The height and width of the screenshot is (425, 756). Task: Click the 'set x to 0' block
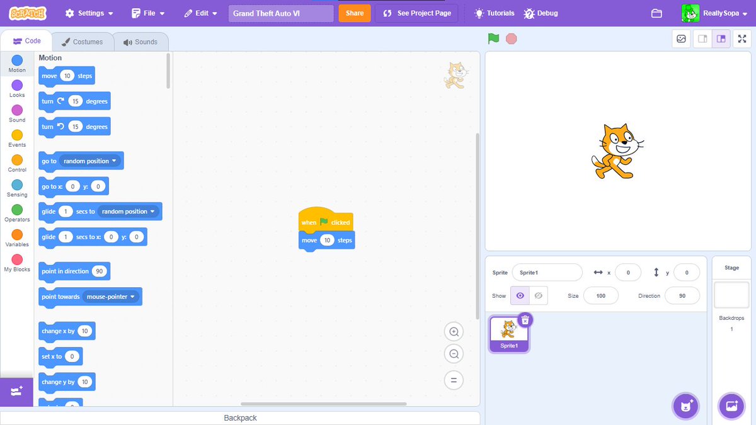click(x=60, y=356)
